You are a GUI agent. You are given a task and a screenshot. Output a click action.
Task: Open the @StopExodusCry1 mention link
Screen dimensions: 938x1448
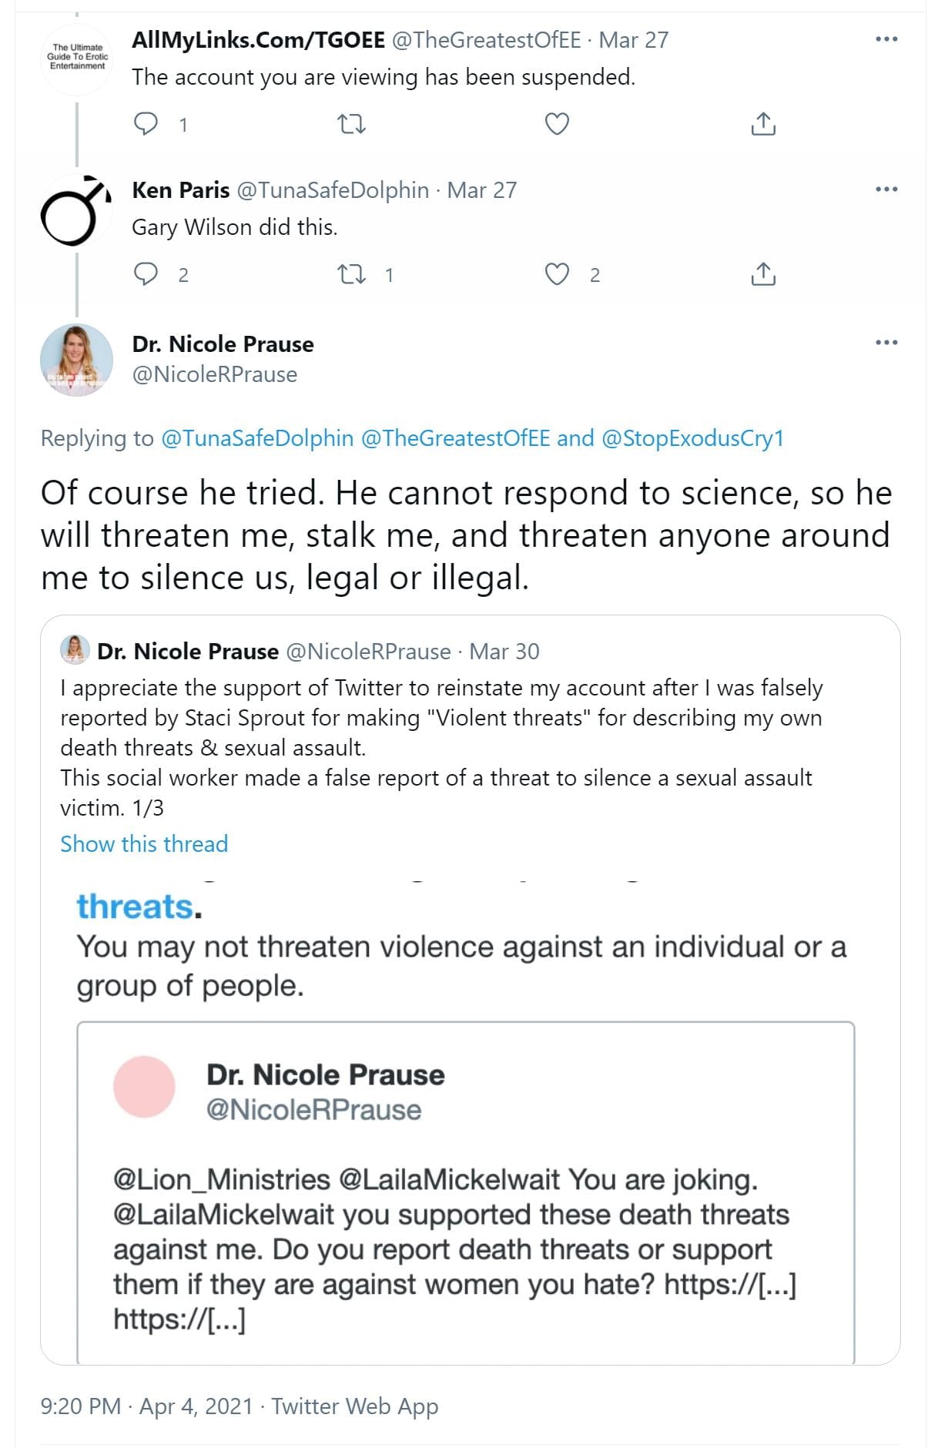click(x=692, y=438)
